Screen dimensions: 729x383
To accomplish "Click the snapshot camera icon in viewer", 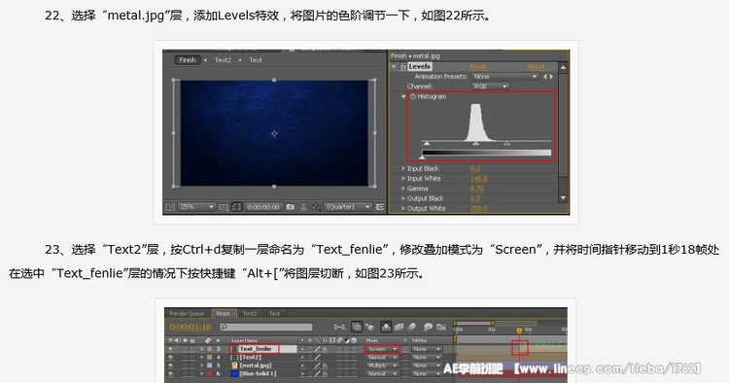I will (x=291, y=207).
